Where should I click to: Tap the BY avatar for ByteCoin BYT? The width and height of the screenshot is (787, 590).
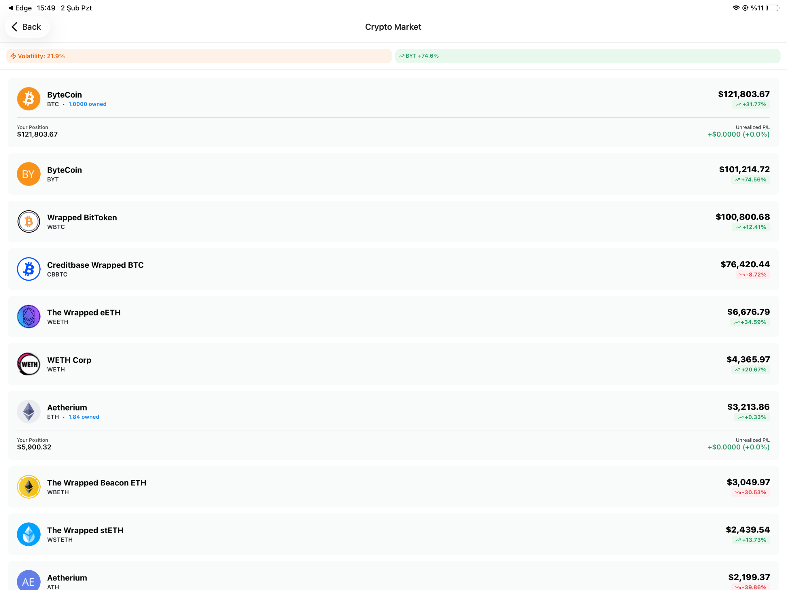pos(29,174)
